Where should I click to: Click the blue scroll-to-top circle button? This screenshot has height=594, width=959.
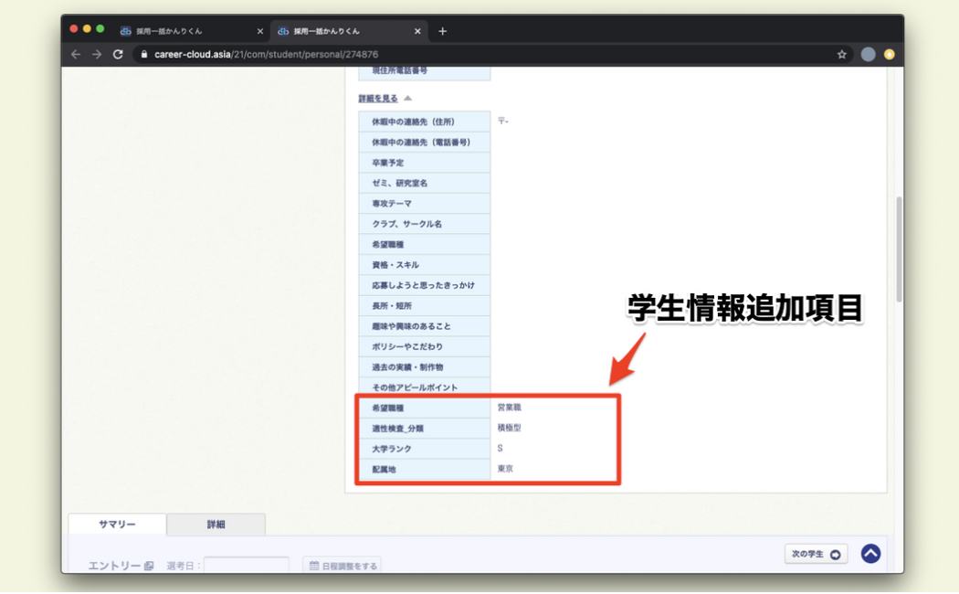pyautogui.click(x=870, y=554)
